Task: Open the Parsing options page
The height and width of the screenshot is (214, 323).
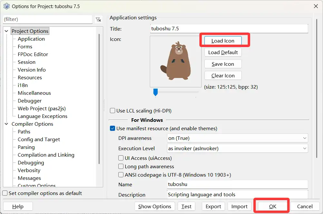Action: pyautogui.click(x=26, y=147)
